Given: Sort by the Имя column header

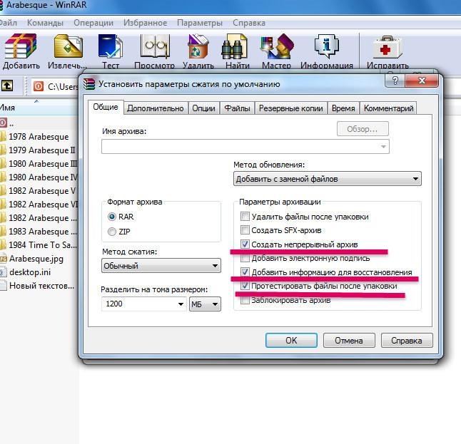Looking at the screenshot, I should [39, 108].
